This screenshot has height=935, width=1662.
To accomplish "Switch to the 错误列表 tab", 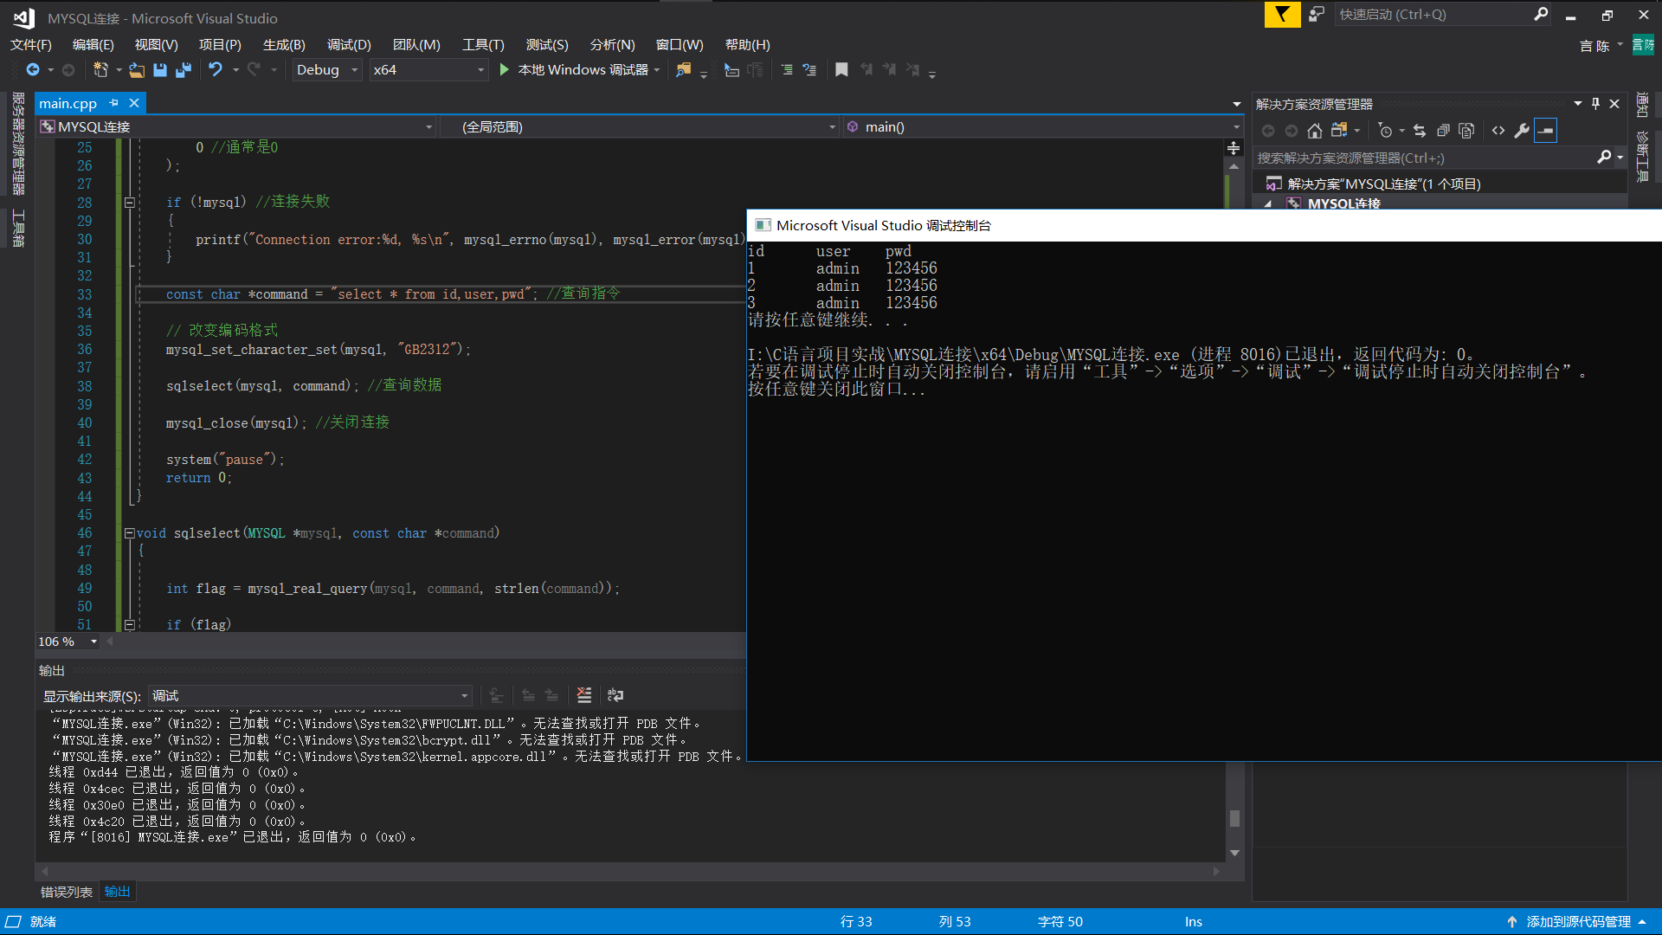I will click(x=67, y=892).
